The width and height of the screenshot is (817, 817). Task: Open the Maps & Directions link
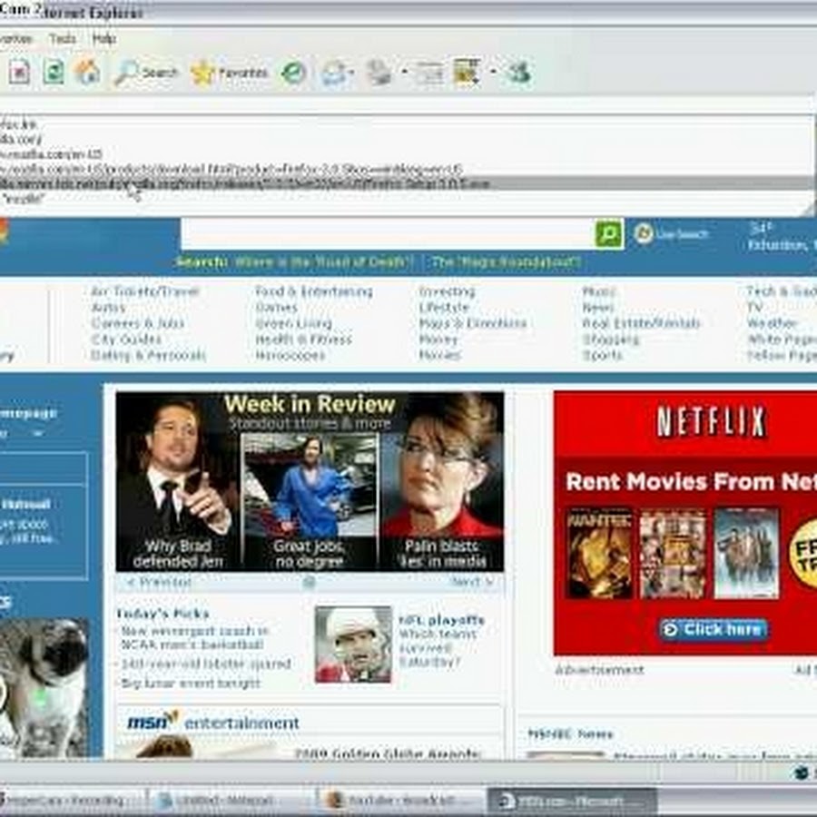[x=472, y=323]
